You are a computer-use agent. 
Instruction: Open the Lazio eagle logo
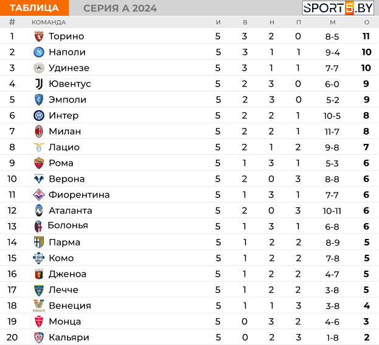[x=39, y=147]
